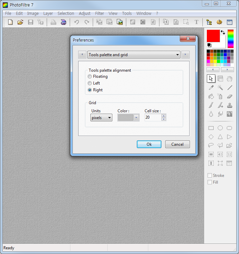
Task: Select the Lasso selection shape
Action: point(211,145)
